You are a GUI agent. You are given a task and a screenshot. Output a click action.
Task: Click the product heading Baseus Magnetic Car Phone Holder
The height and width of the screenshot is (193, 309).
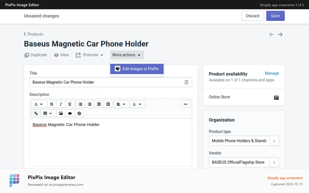click(x=86, y=44)
